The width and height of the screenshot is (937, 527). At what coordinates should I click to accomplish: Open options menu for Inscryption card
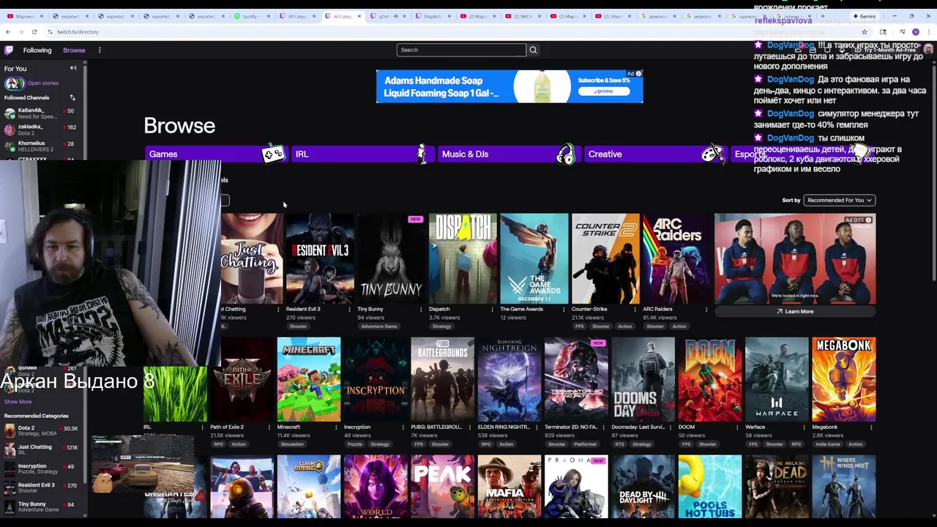pos(403,427)
